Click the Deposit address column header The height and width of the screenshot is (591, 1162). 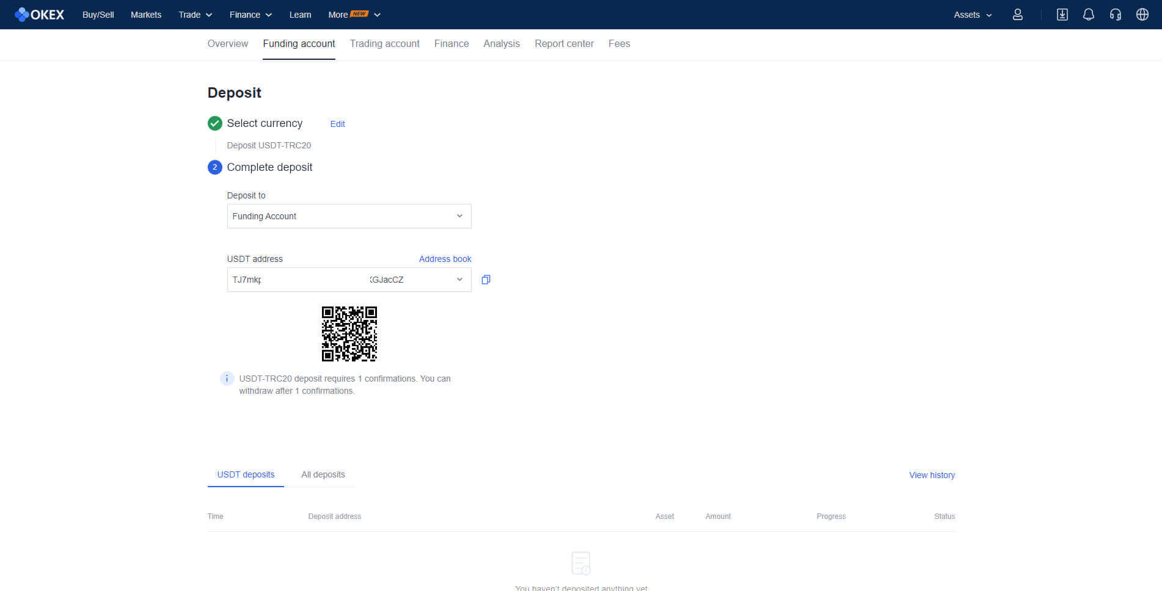click(x=335, y=517)
